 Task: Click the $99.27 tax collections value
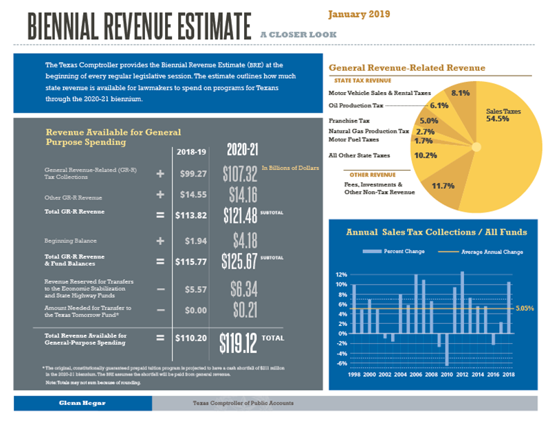pos(193,174)
